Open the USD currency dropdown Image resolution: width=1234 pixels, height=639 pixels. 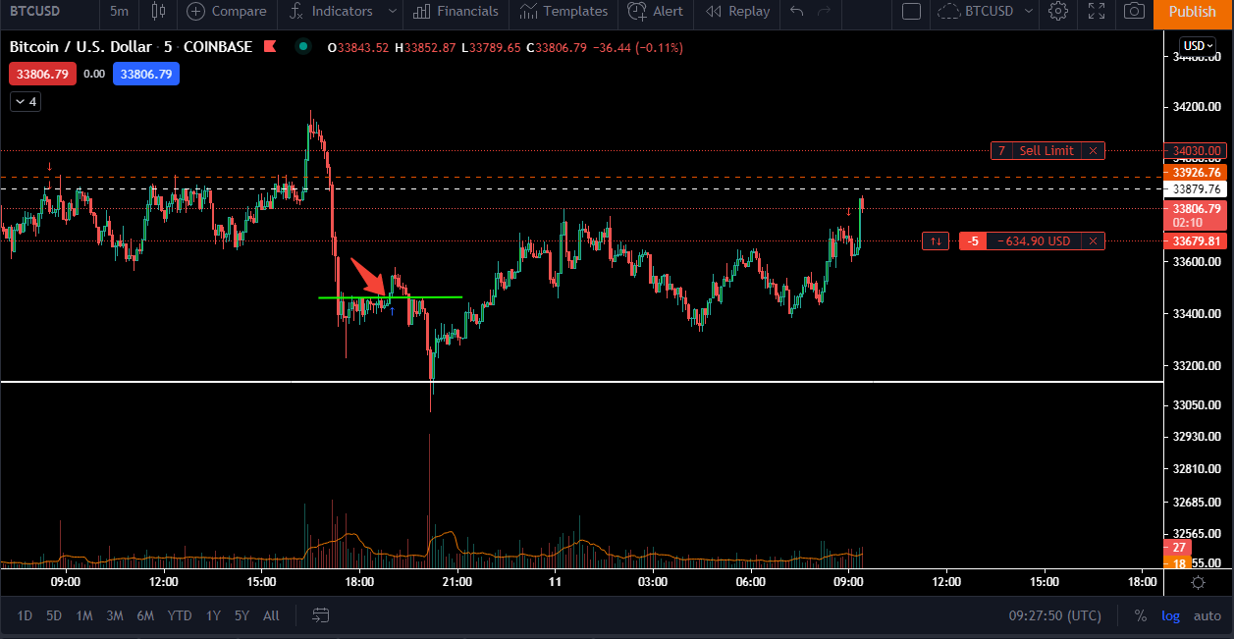coord(1198,45)
